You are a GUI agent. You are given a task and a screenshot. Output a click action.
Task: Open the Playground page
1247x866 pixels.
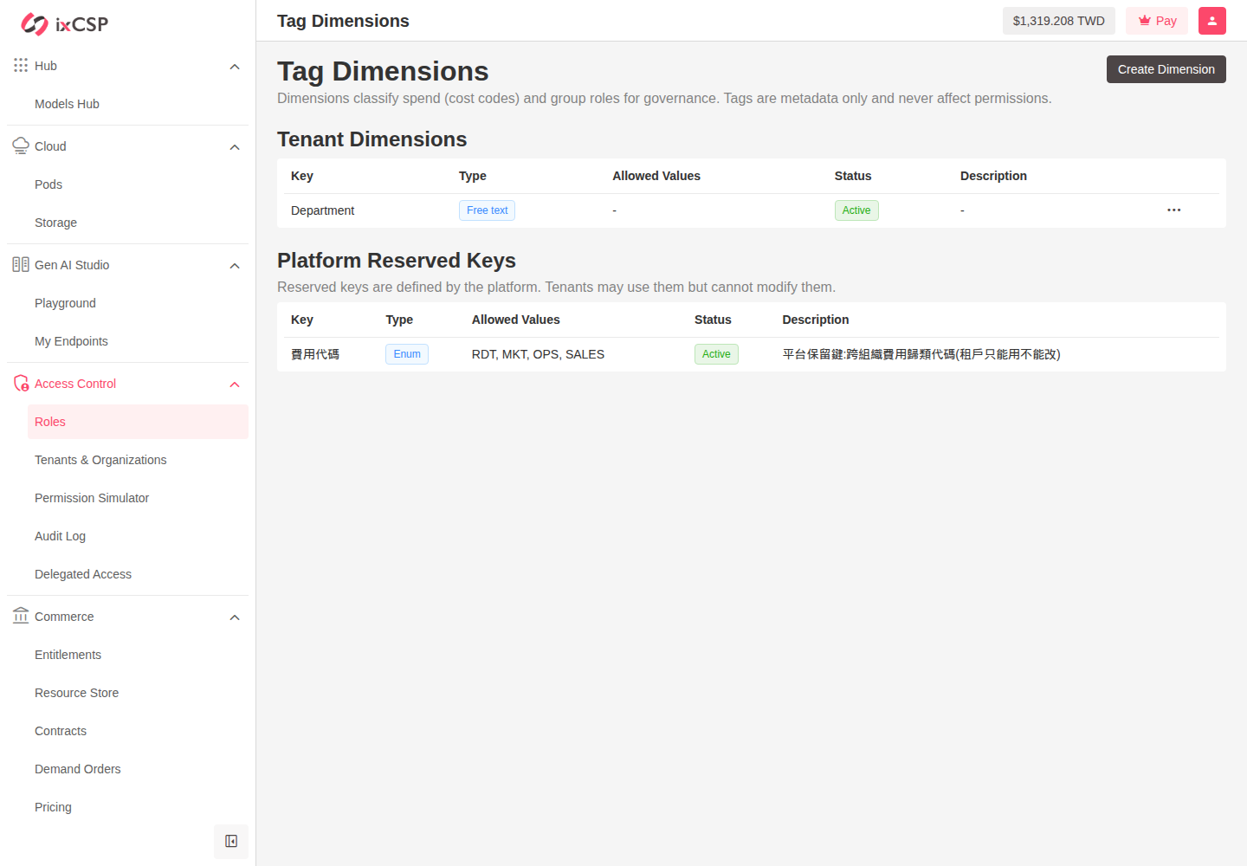click(138, 303)
